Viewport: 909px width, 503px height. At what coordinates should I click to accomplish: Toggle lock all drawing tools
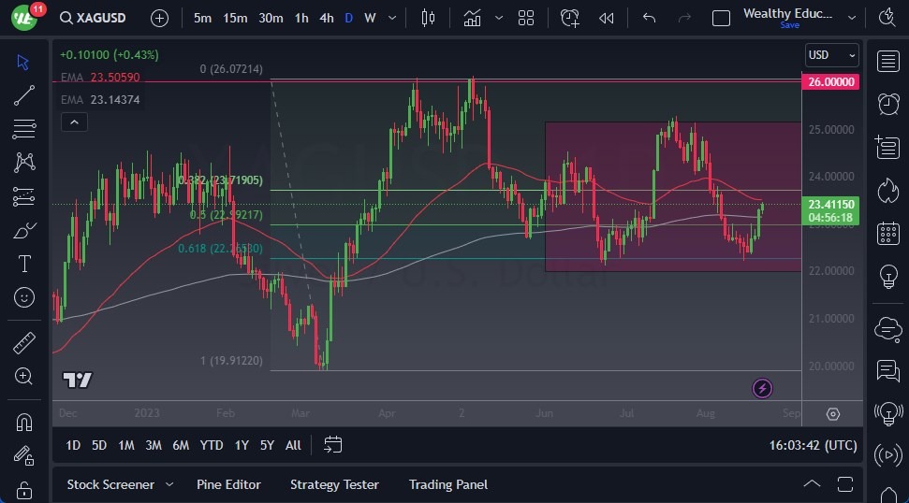click(x=24, y=489)
